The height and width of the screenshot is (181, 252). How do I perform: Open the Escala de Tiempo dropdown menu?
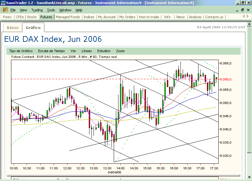51,51
